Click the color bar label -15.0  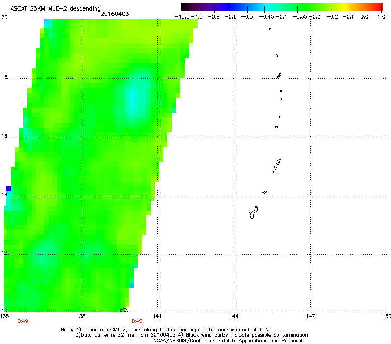click(182, 17)
